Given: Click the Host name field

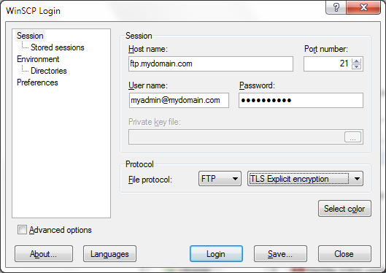Looking at the screenshot, I should (211, 64).
